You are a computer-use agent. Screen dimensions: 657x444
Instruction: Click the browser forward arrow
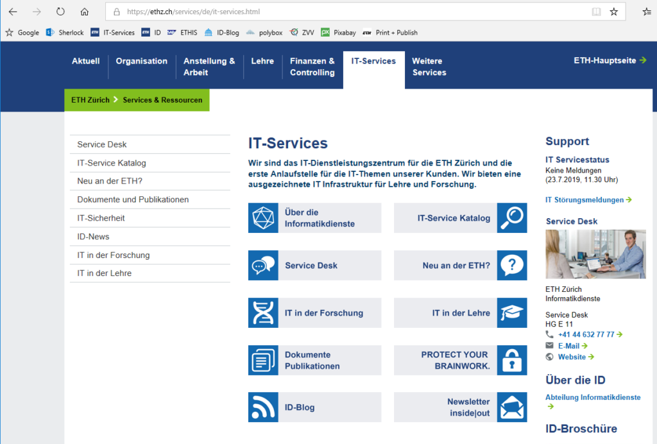point(37,12)
